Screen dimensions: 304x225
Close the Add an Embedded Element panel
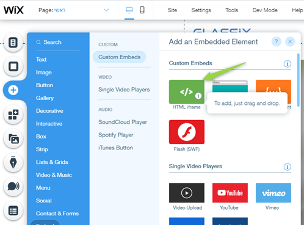coord(290,41)
